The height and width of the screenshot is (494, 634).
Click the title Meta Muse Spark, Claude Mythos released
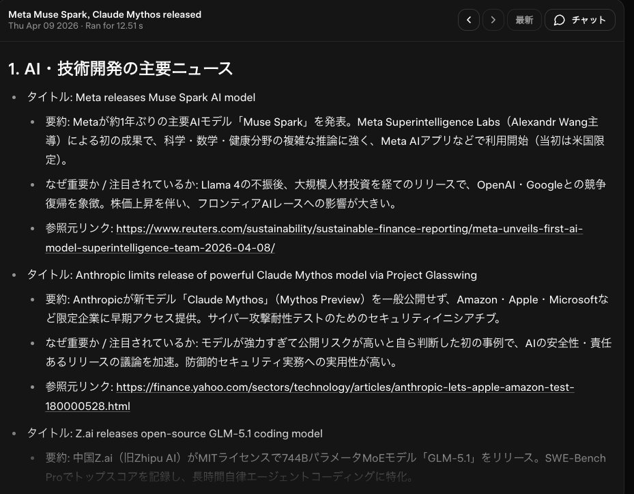[104, 14]
